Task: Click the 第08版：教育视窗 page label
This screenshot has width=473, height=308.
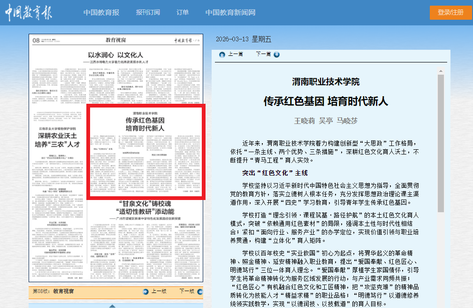Action: 53,292
